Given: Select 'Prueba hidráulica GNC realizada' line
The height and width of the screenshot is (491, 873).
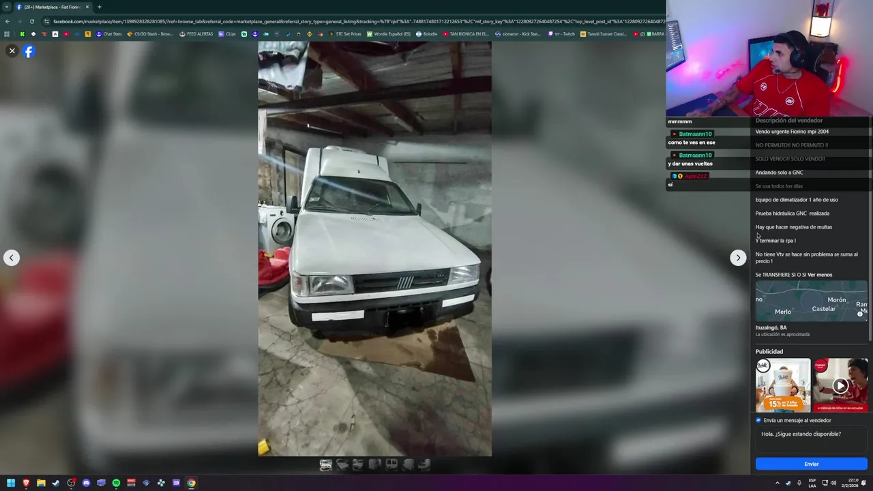Looking at the screenshot, I should pyautogui.click(x=793, y=213).
